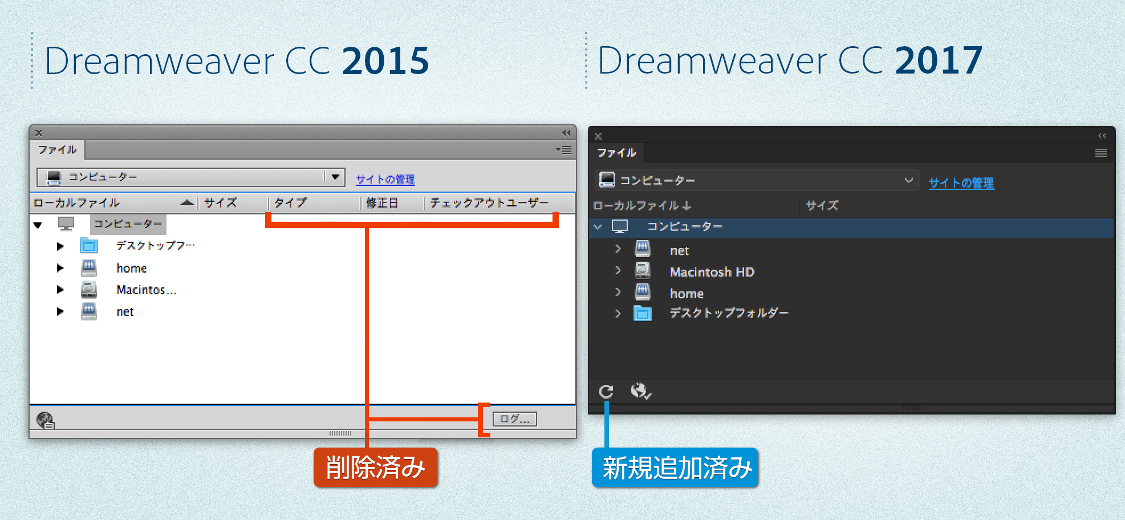The image size is (1125, 520).
Task: Open the site selector chevron in 2017 panel
Action: click(909, 180)
